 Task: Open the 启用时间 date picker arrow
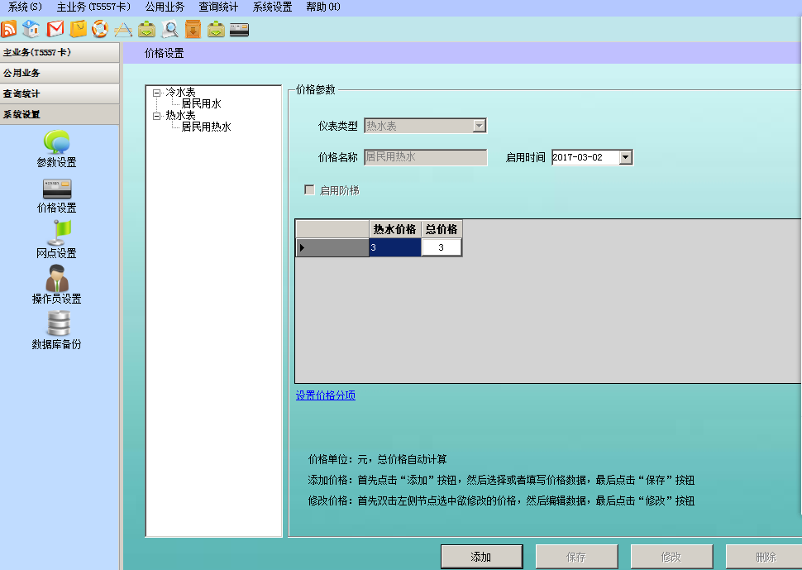coord(626,157)
